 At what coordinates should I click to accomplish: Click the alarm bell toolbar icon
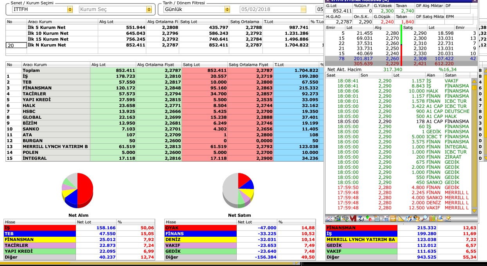440,218
